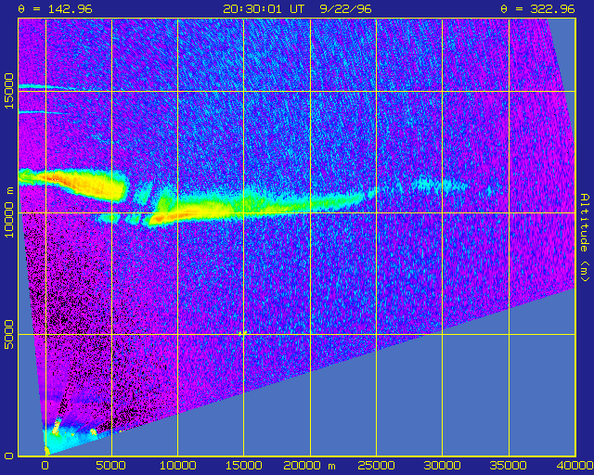Viewport: 594px width, 475px height.
Task: Click the 10000 m altitude tick label
Action: (9, 212)
